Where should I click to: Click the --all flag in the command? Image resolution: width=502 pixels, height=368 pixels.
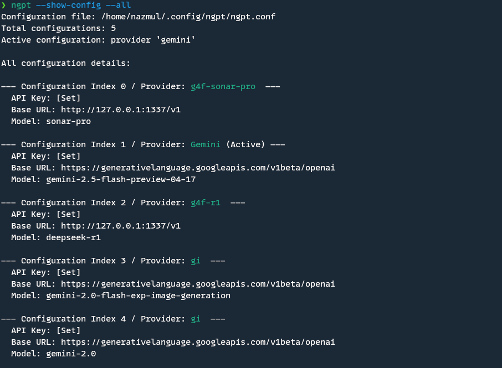[x=118, y=6]
